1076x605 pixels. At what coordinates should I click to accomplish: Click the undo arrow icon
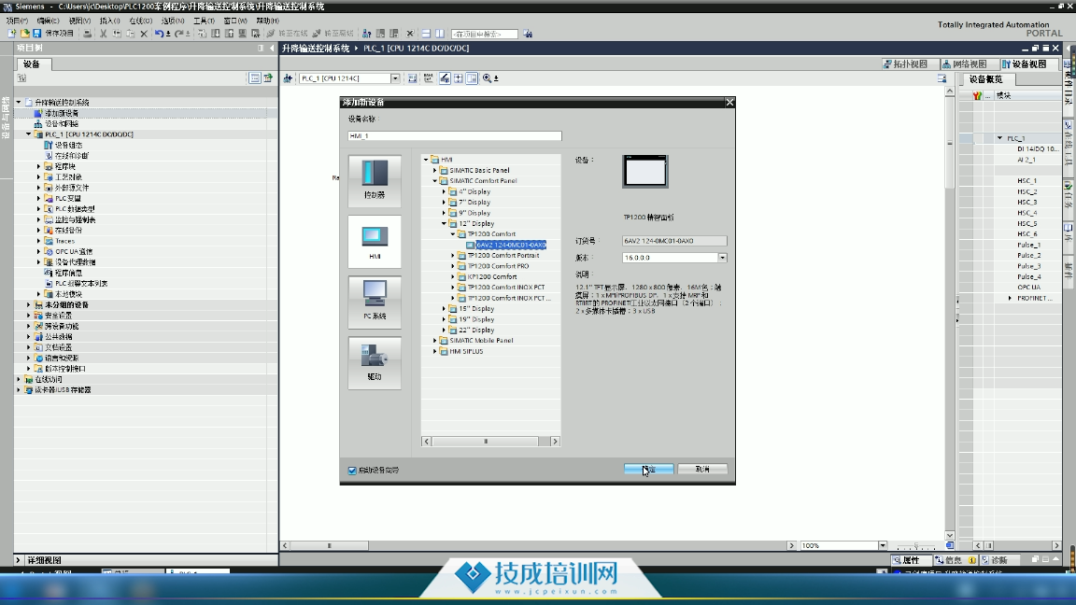click(x=159, y=33)
